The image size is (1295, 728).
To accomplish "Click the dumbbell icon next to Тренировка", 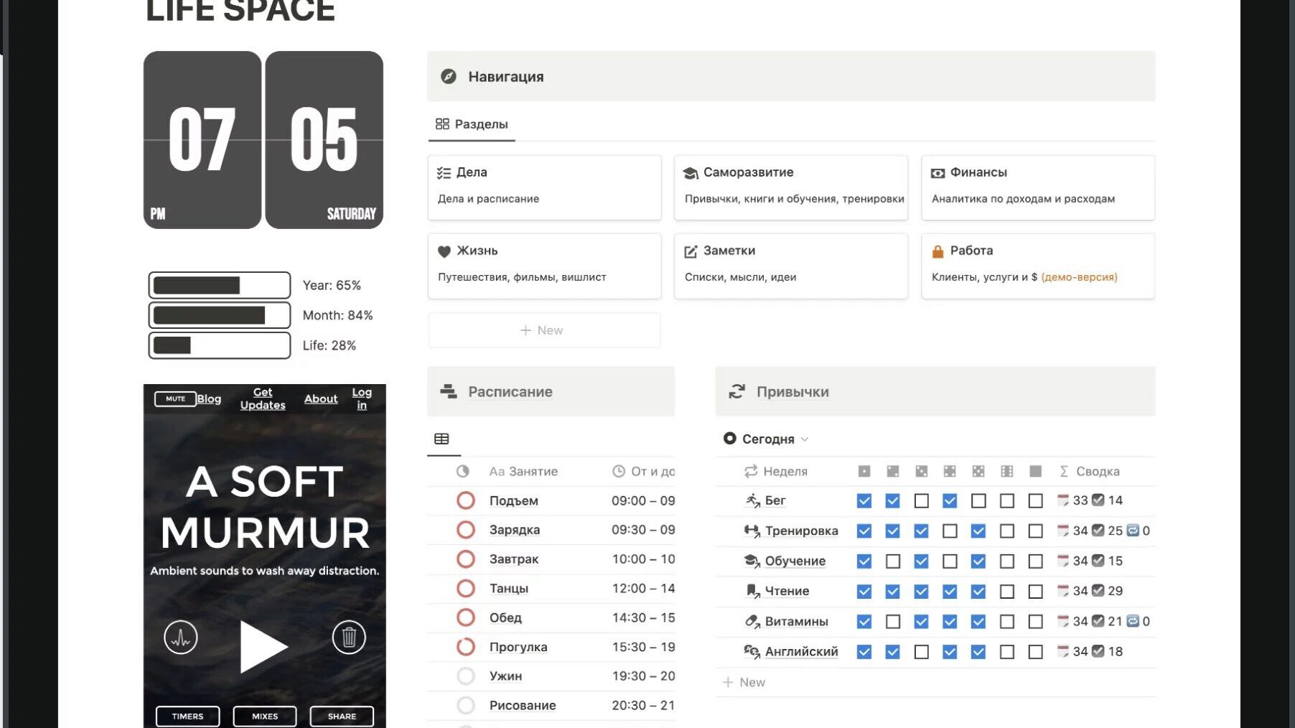I will (752, 531).
